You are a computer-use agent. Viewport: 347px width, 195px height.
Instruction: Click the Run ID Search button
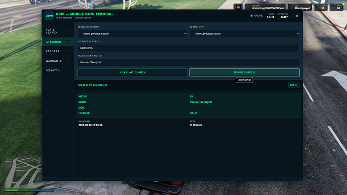tap(244, 72)
